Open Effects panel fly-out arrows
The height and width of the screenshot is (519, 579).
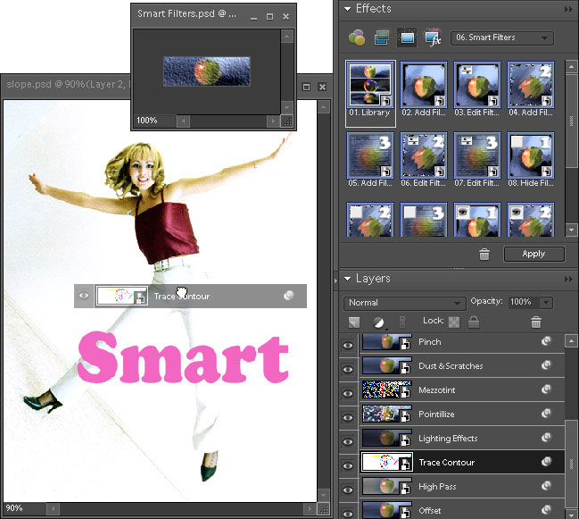coord(568,9)
